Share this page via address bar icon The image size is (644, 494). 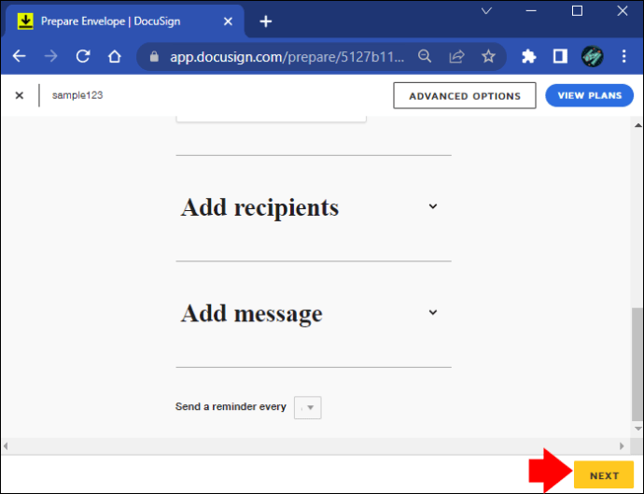(456, 56)
